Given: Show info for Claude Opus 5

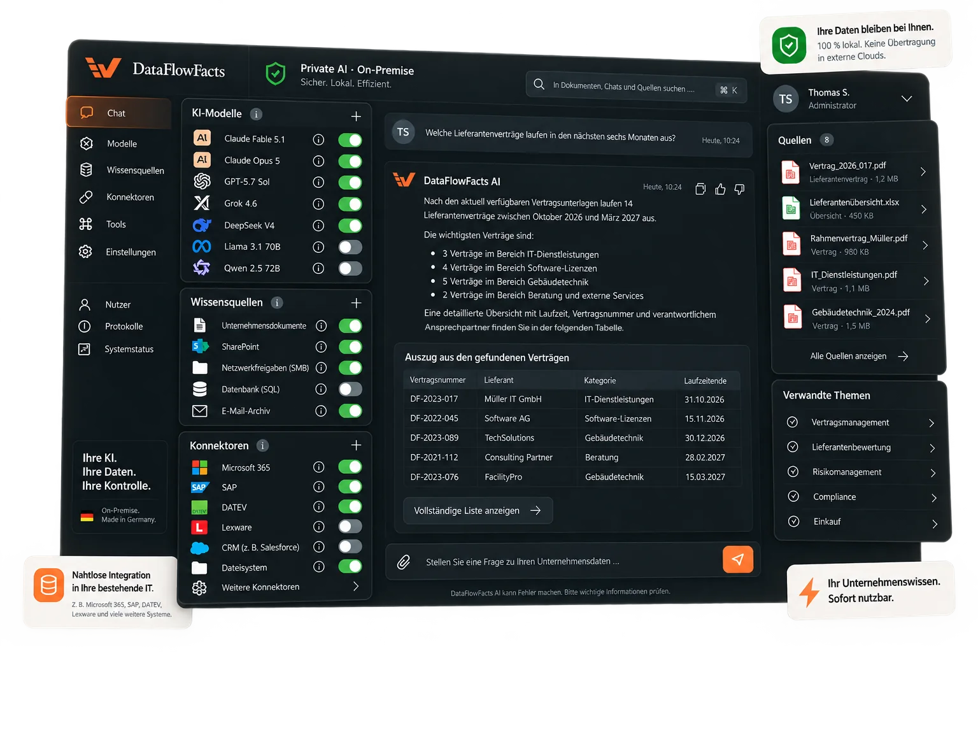Looking at the screenshot, I should coord(318,161).
